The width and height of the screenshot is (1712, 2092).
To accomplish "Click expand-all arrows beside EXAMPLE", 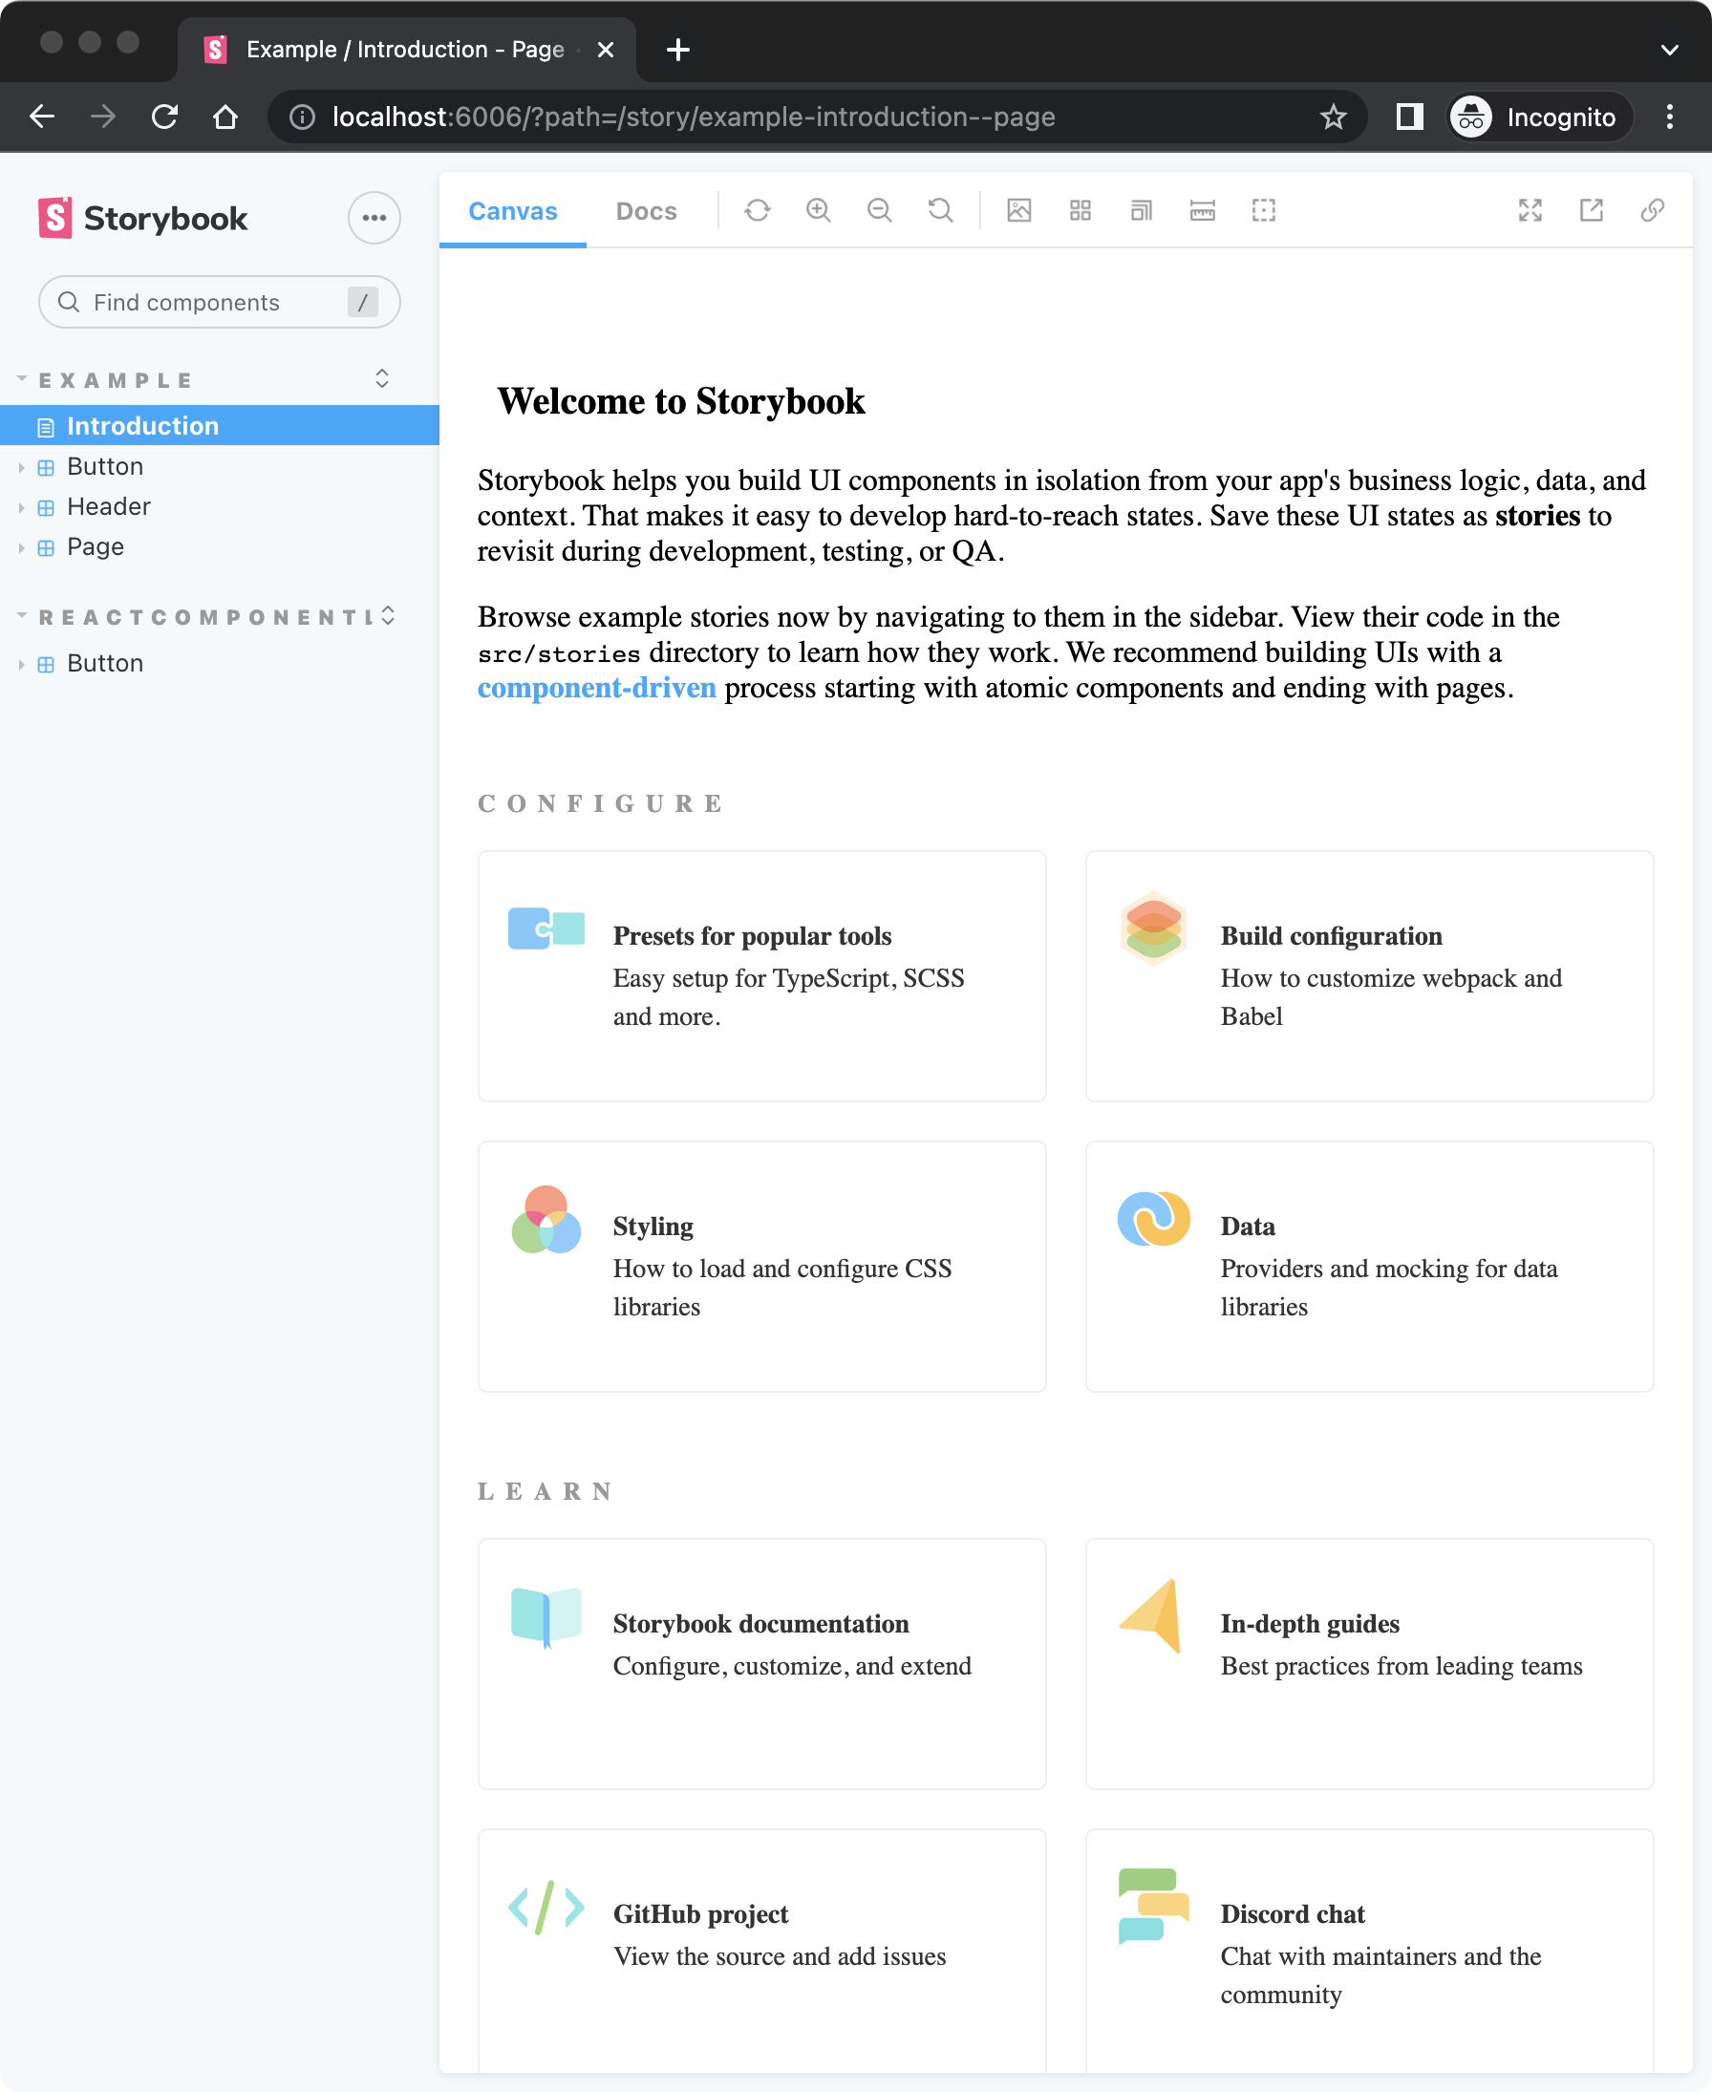I will [381, 378].
